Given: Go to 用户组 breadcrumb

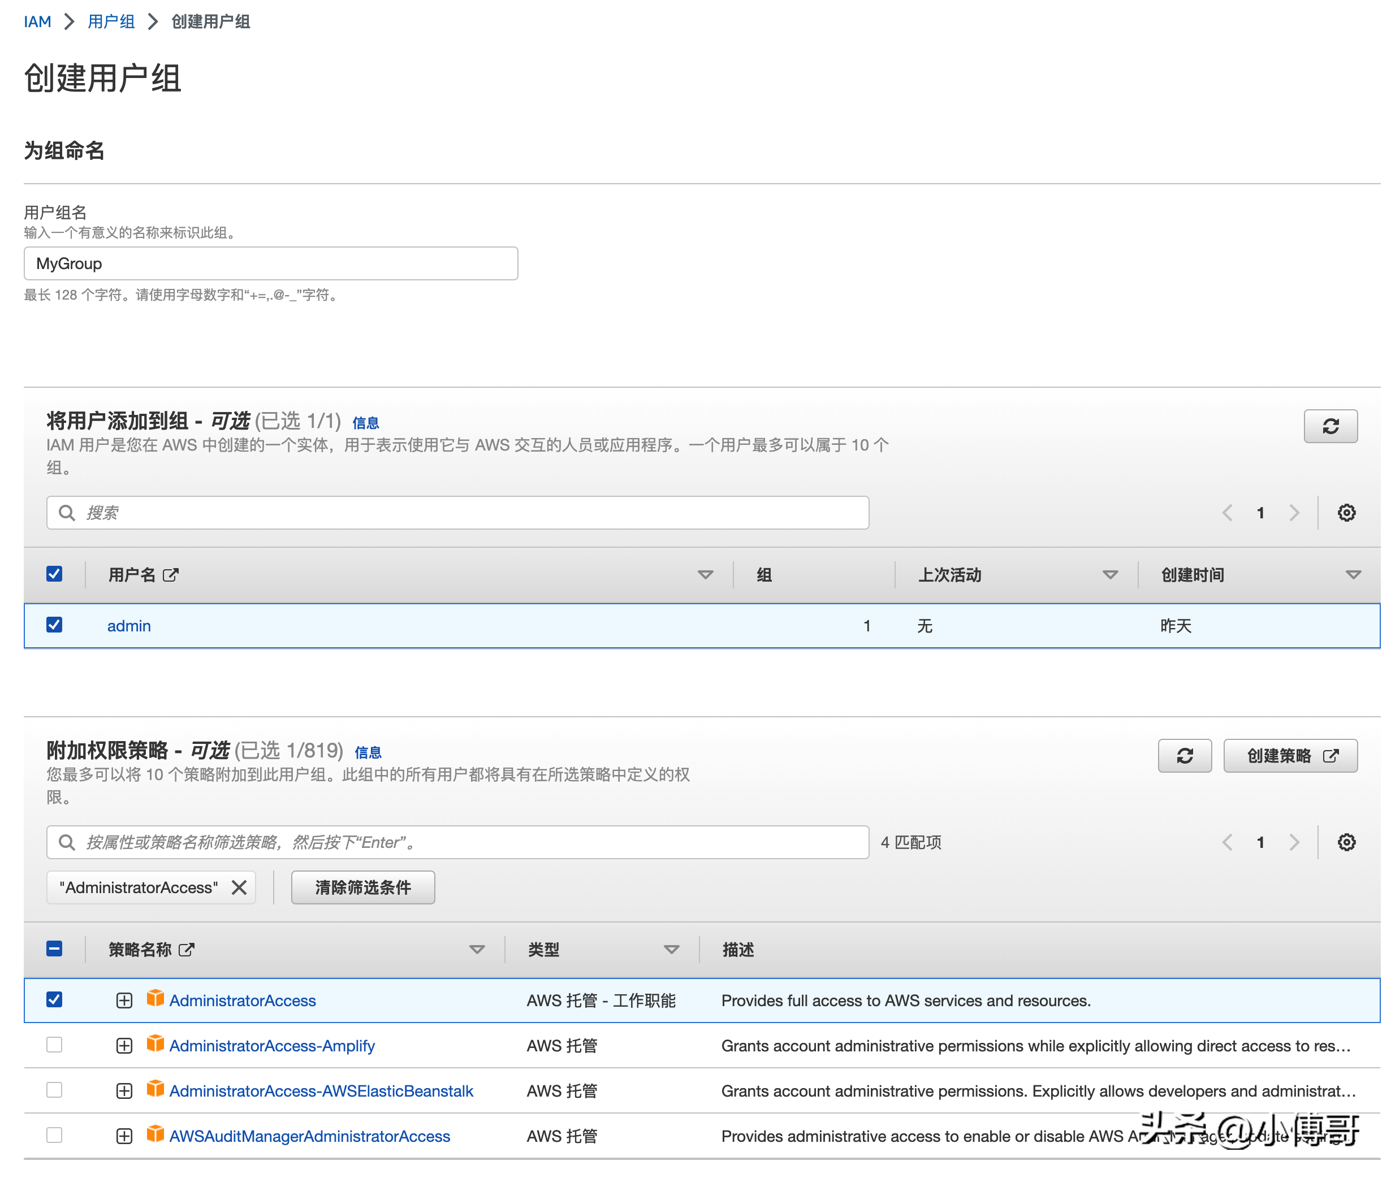Looking at the screenshot, I should click(111, 21).
